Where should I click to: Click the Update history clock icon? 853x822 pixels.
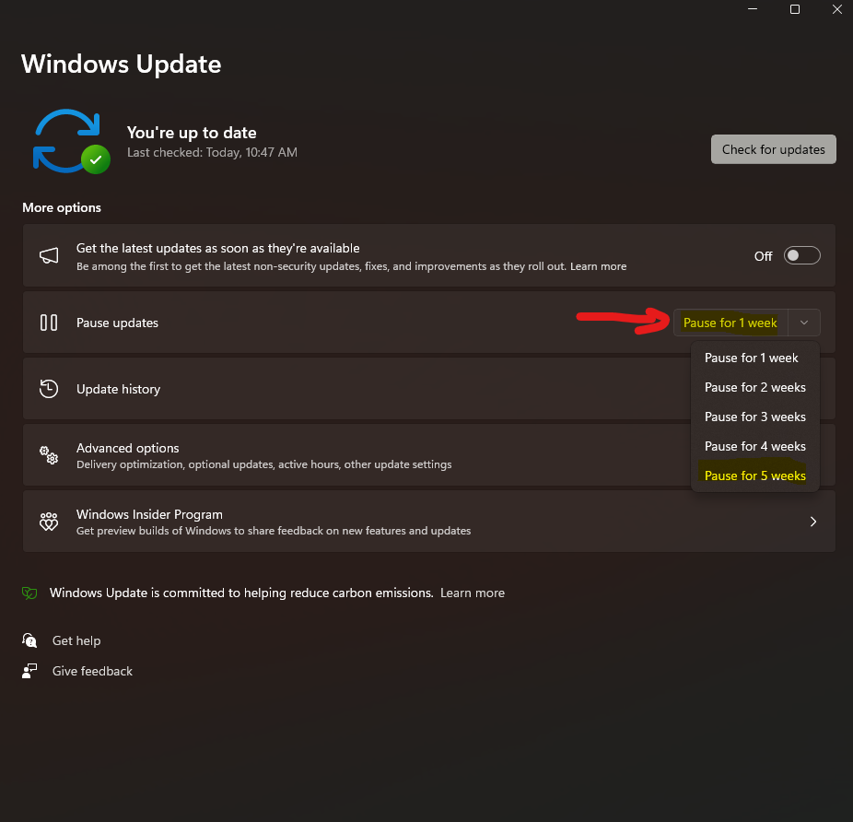(x=49, y=389)
